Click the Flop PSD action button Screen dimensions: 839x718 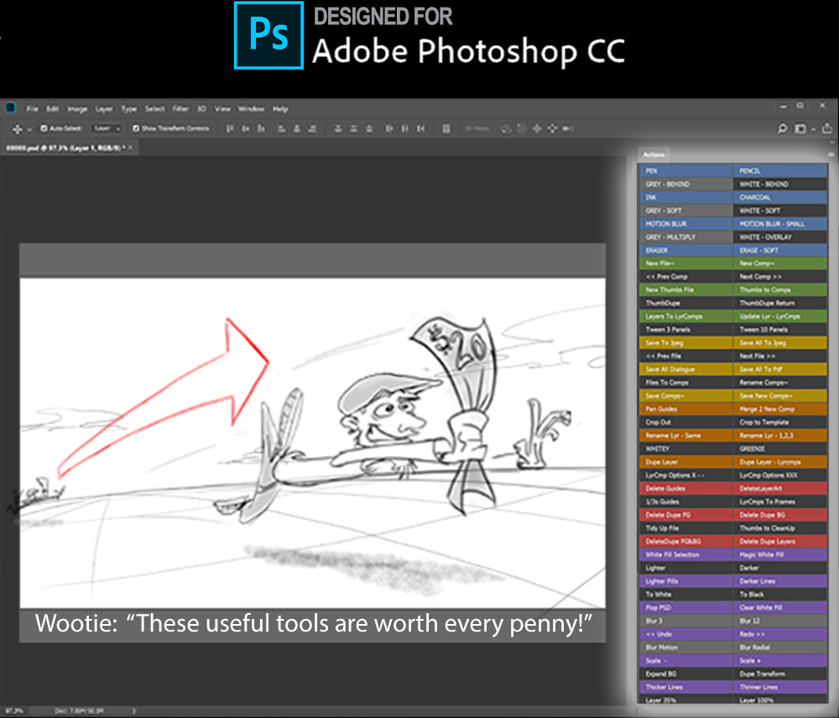pos(686,608)
